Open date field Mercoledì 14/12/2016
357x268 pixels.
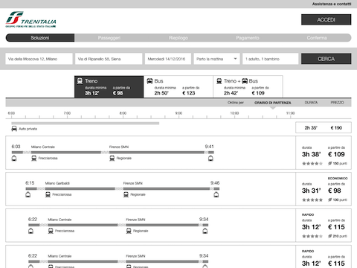click(x=168, y=59)
